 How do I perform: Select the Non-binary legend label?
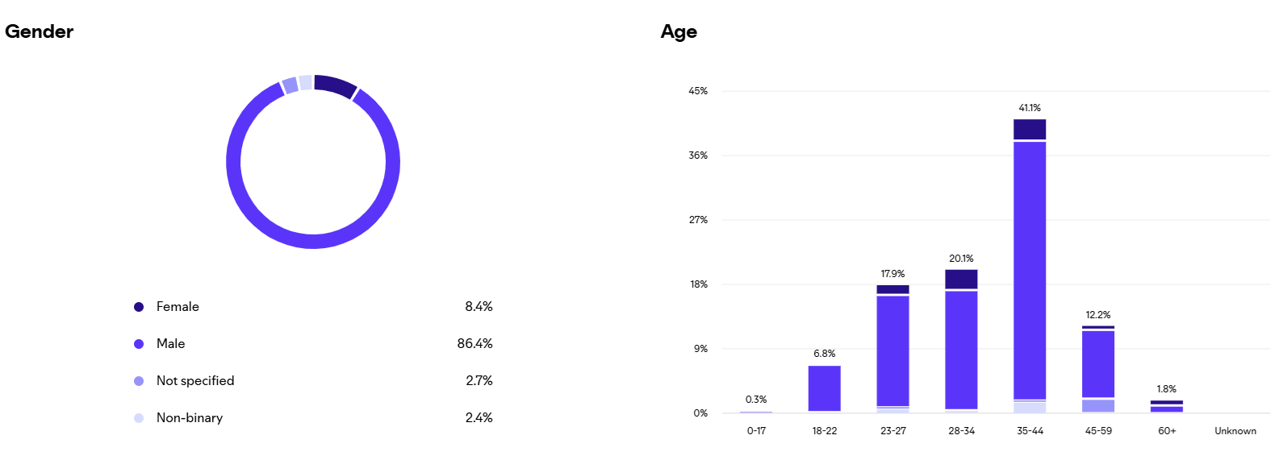tap(190, 418)
